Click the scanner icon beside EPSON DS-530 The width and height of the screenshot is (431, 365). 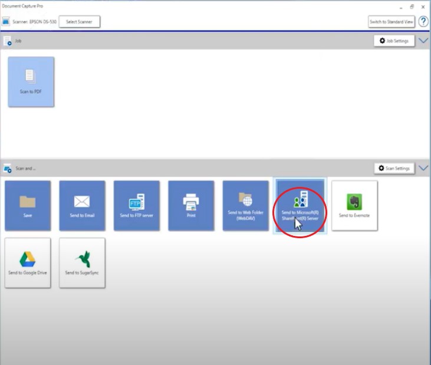6,22
